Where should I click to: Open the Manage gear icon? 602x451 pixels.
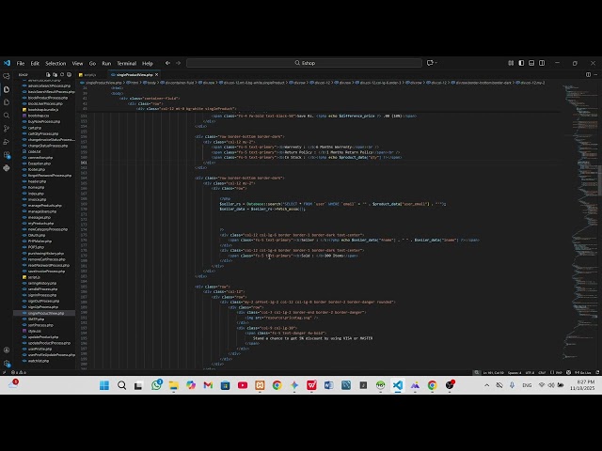[x=7, y=362]
